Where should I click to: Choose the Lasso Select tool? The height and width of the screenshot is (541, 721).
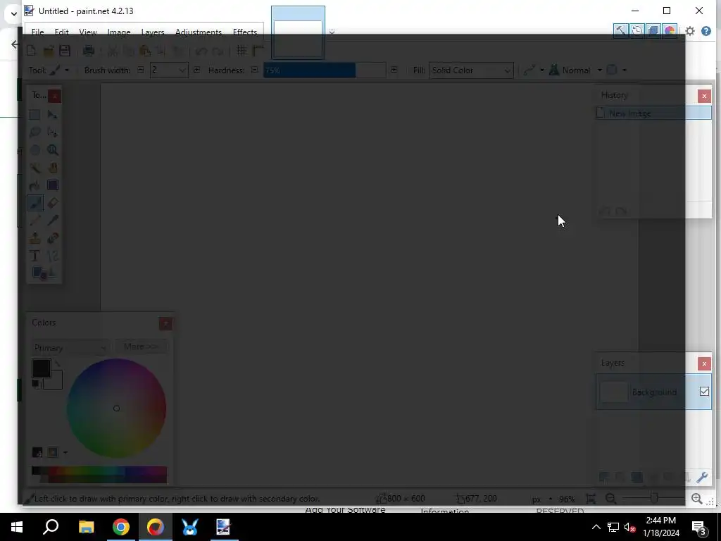(35, 132)
